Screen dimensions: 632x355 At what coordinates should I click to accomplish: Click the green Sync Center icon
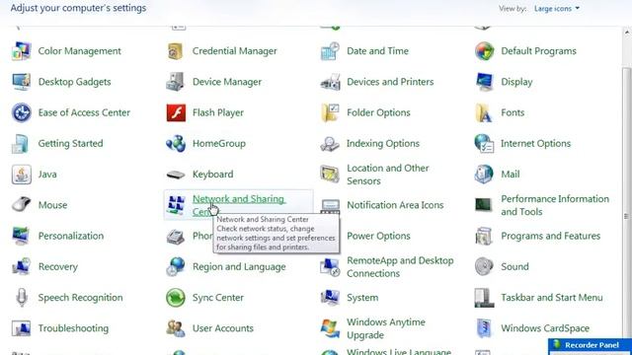click(x=176, y=298)
